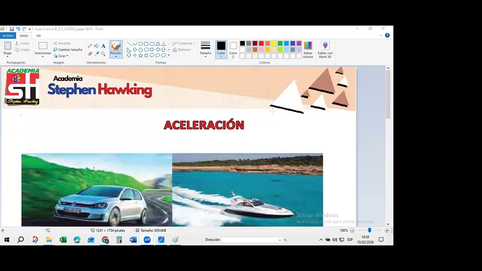482x271 pixels.
Task: Click the vertical scrollbar down arrow
Action: (x=388, y=224)
